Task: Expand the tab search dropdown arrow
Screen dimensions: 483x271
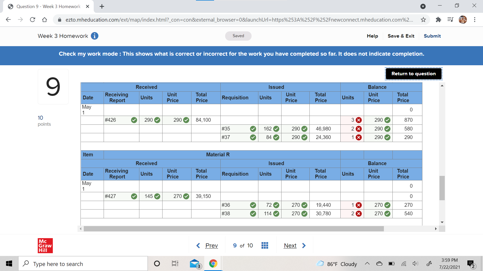Action: coord(423,6)
